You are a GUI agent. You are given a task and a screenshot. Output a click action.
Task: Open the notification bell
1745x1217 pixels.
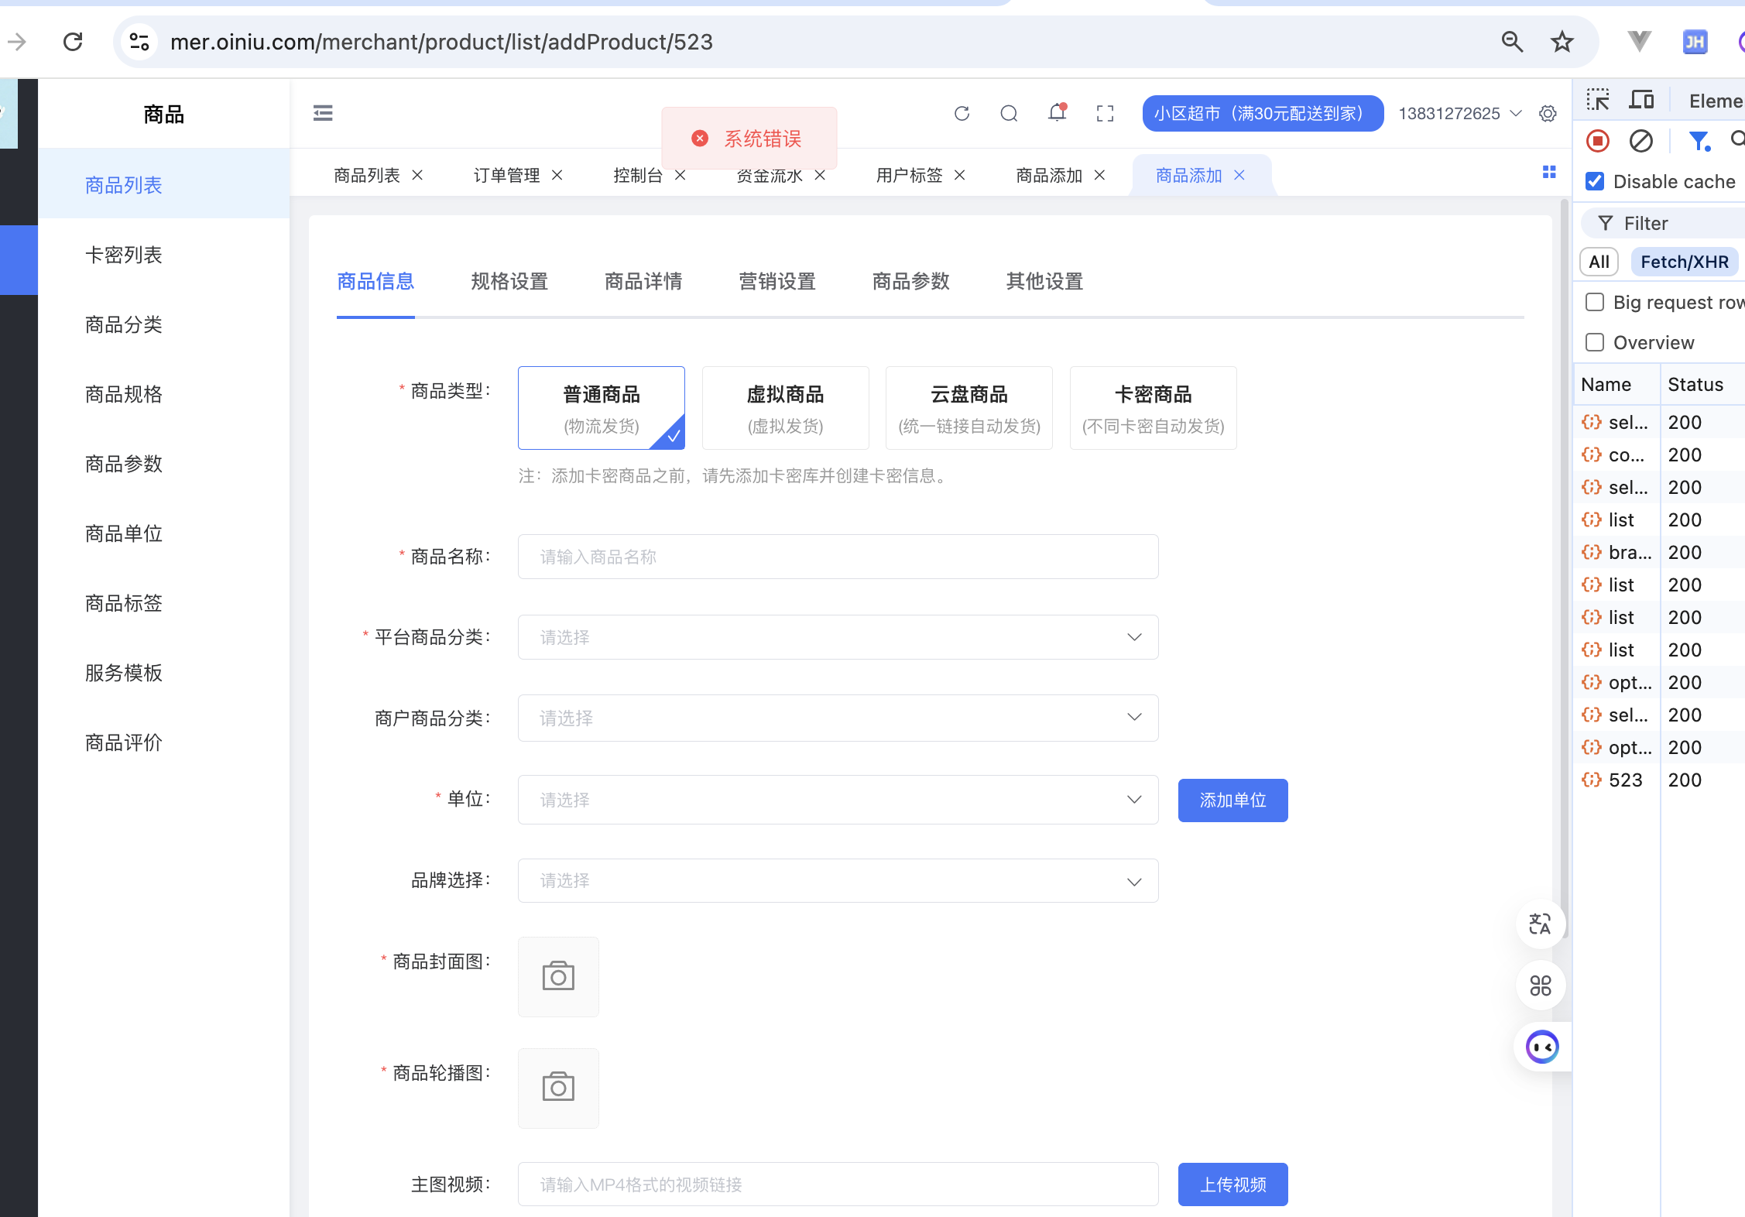pyautogui.click(x=1058, y=113)
